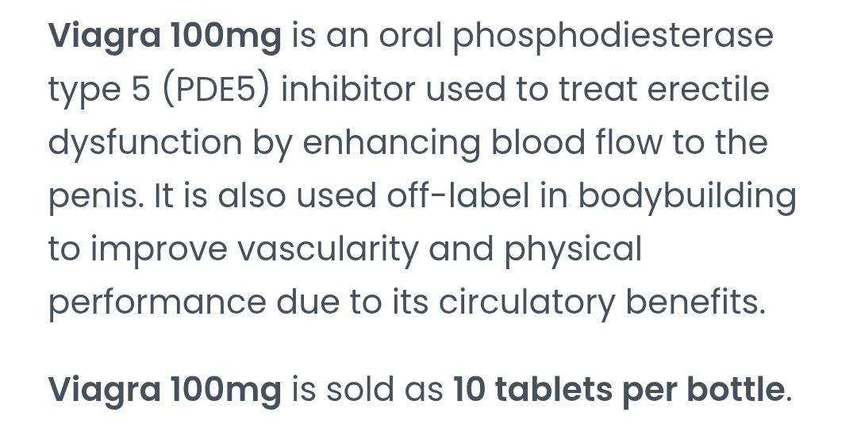The image size is (857, 424).
Task: Click the word 'inhibitor'
Action: coord(348,90)
